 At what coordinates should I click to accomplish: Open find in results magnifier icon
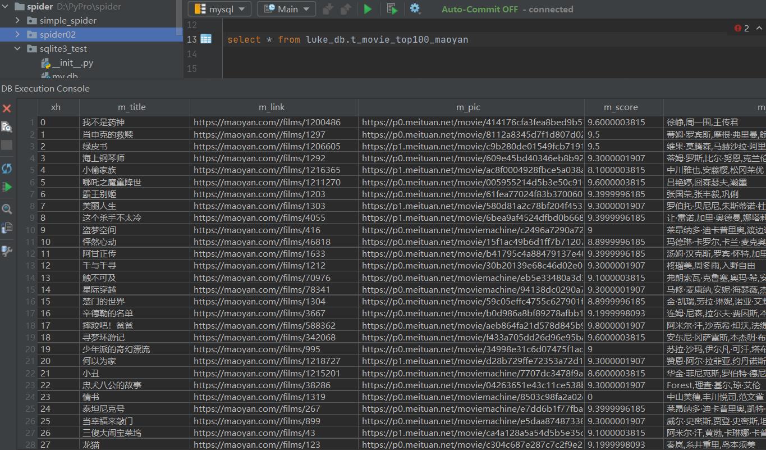point(7,209)
